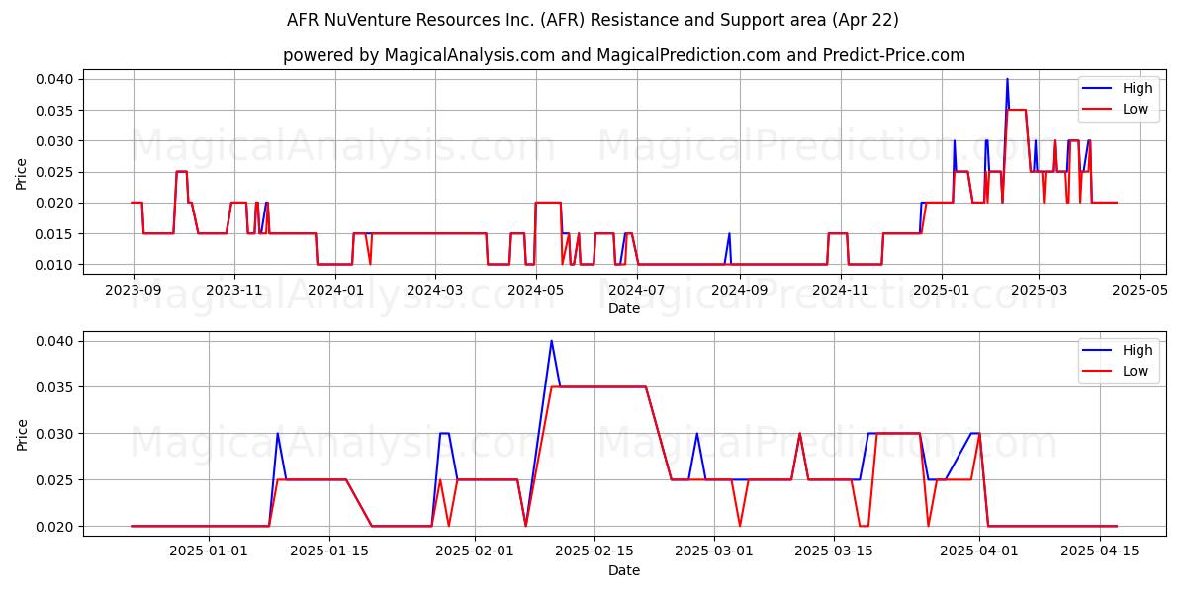
Task: Click 'High' legend entry in bottom chart
Action: tap(1138, 350)
